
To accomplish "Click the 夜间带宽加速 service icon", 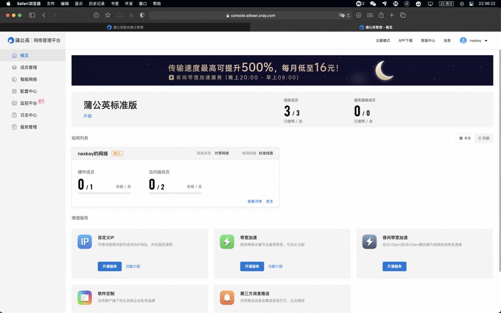I will pyautogui.click(x=369, y=242).
